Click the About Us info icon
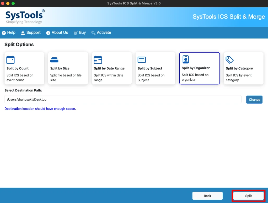The width and height of the screenshot is (268, 203). tap(48, 33)
